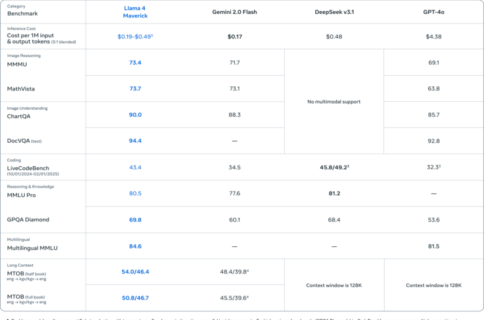Select the DocVQA (test) benchmark label

click(24, 141)
